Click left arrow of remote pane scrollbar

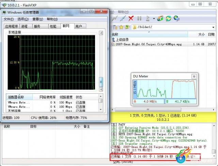pos(112,110)
